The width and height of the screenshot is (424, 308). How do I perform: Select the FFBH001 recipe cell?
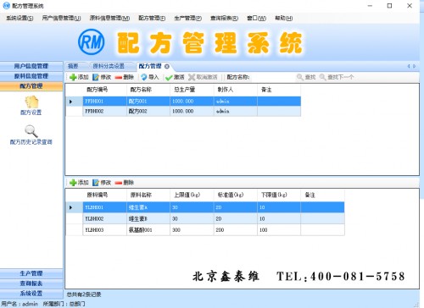pyautogui.click(x=104, y=102)
